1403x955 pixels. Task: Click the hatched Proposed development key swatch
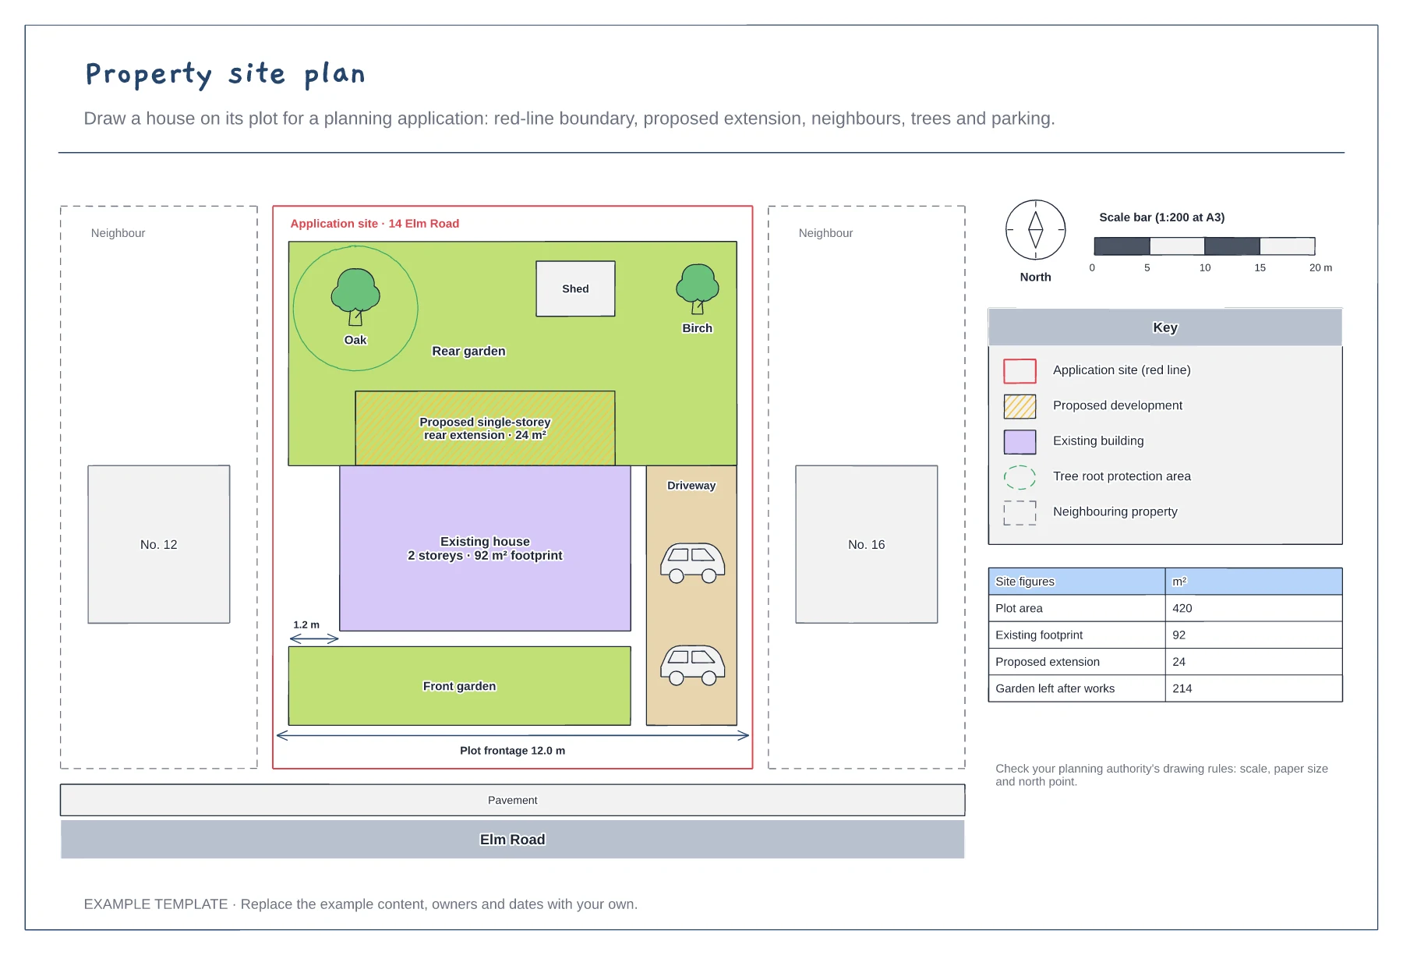tap(1020, 406)
